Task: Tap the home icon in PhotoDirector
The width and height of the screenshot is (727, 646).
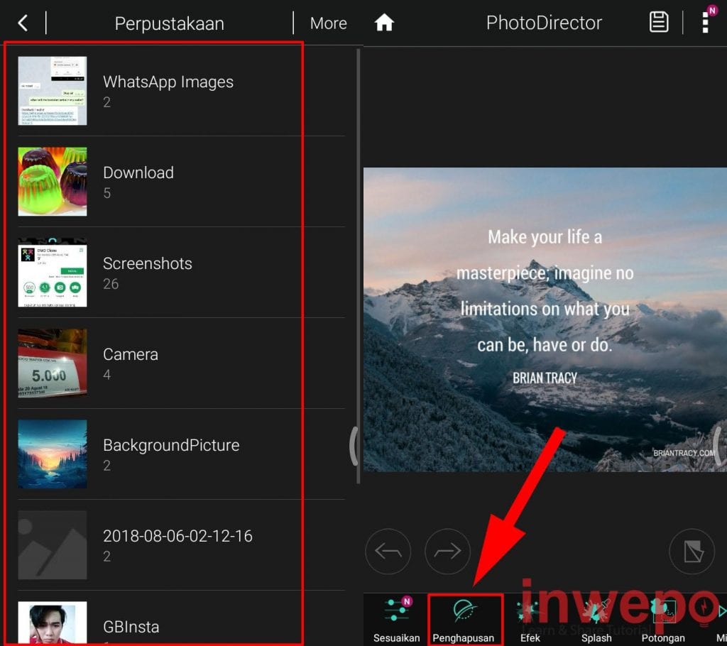Action: pos(384,23)
